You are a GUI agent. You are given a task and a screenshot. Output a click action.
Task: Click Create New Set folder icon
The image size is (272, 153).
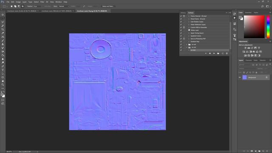(218, 54)
